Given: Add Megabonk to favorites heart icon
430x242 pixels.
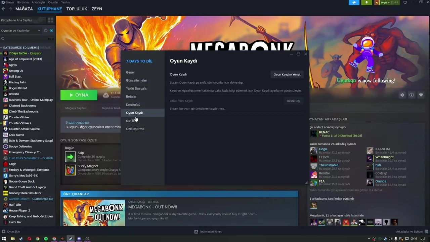Looking at the screenshot, I should point(421,95).
